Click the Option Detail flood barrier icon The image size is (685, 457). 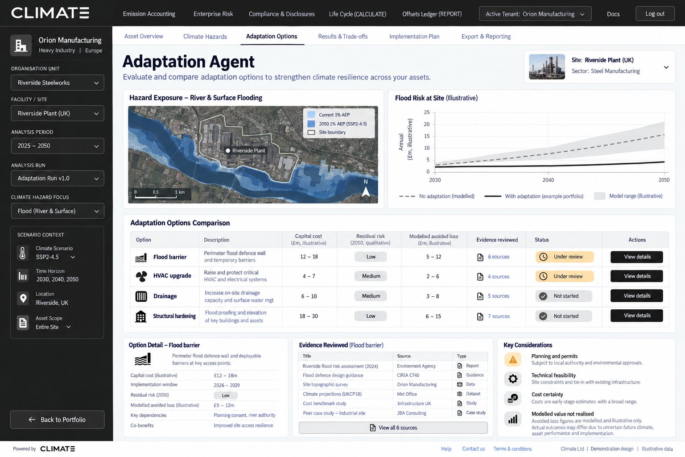point(143,359)
